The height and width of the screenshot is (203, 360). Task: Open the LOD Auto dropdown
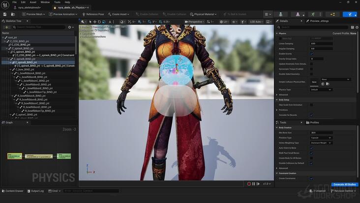pyautogui.click(x=256, y=22)
